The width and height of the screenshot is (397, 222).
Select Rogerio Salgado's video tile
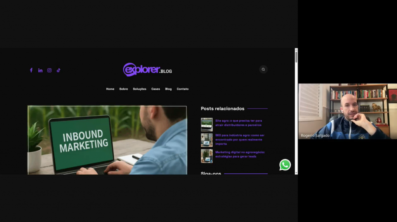(347, 111)
